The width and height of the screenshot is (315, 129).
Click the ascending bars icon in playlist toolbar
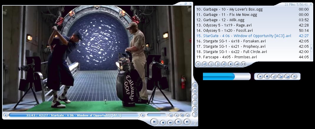coord(237,64)
